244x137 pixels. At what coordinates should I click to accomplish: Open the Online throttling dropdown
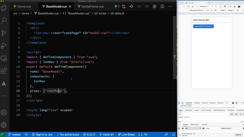231,10
